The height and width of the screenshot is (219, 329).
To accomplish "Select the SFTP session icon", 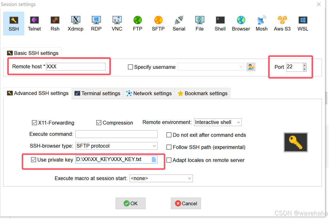I will click(x=158, y=24).
